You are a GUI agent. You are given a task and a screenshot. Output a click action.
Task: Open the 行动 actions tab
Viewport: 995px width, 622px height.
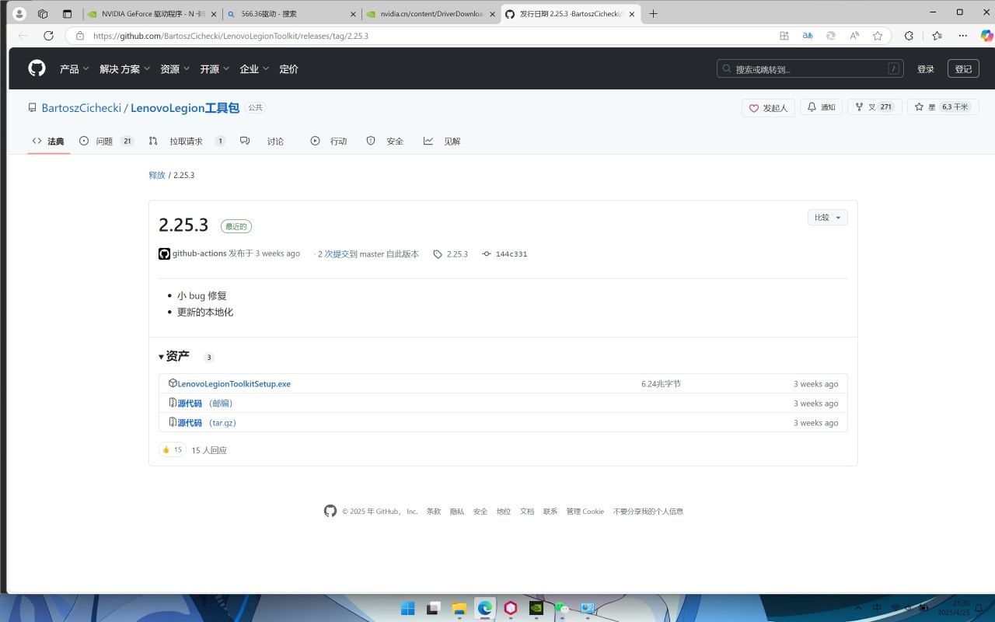coord(329,142)
